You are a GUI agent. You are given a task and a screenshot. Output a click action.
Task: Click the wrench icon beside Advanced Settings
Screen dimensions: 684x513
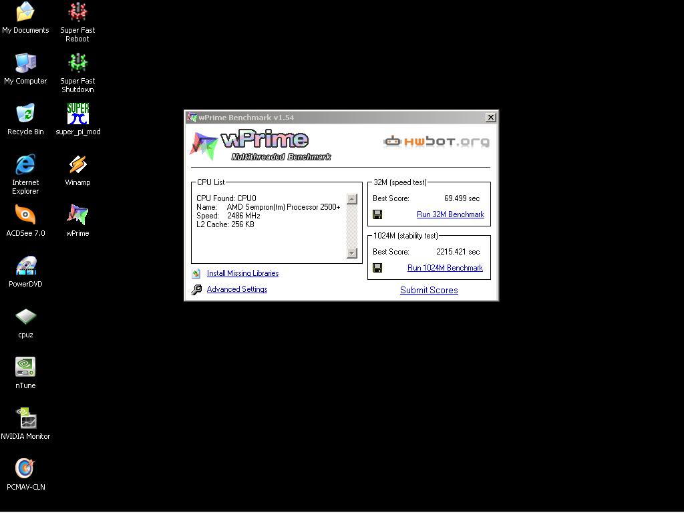point(196,290)
